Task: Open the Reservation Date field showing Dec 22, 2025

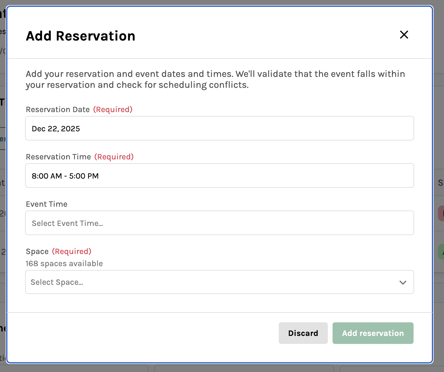Action: pos(219,128)
